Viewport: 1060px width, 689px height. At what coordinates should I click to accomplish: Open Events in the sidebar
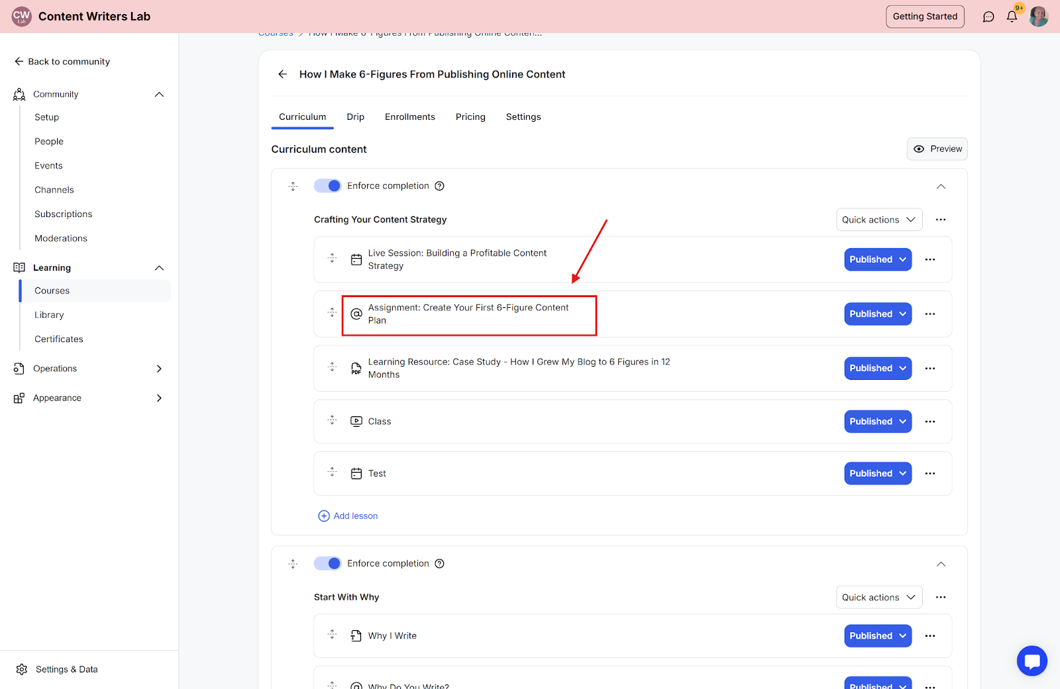coord(49,165)
